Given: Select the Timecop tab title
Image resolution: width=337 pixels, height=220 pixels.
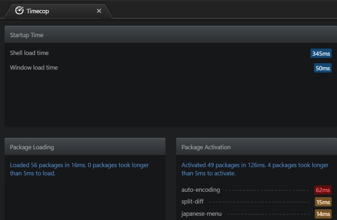Looking at the screenshot, I should [x=38, y=11].
